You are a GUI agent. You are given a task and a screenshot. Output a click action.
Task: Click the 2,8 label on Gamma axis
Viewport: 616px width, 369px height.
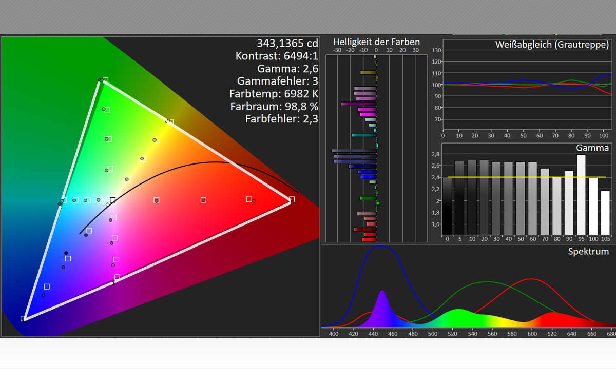(436, 154)
